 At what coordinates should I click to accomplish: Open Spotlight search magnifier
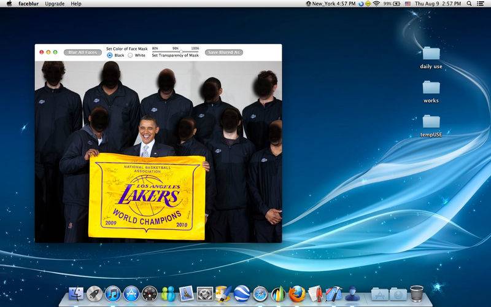coord(469,4)
